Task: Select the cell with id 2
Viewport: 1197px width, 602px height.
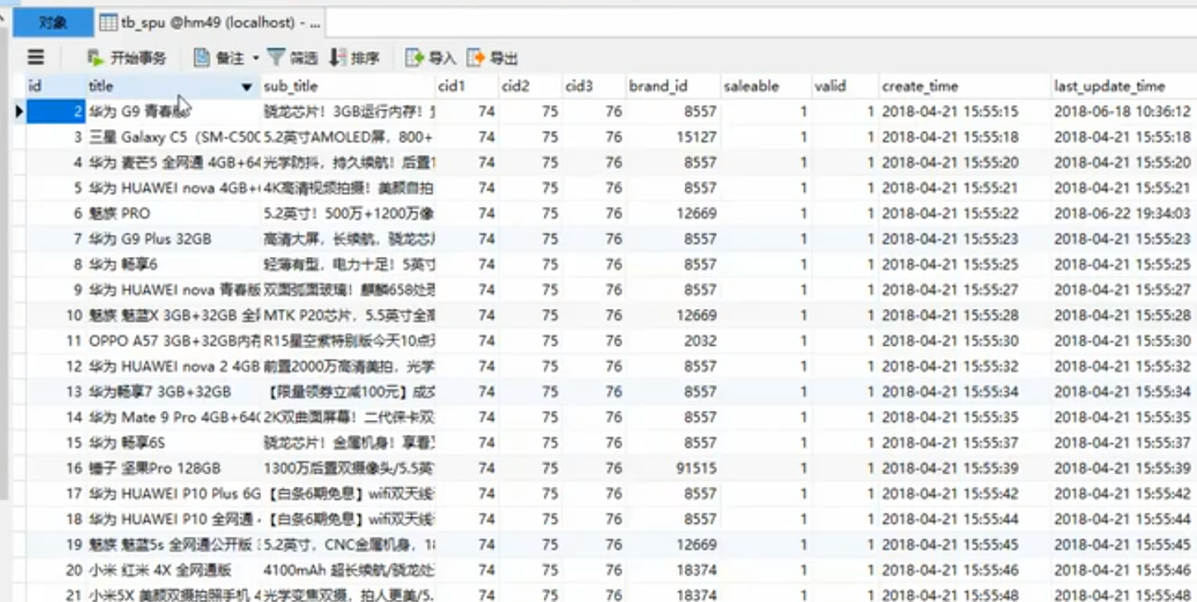Action: click(56, 111)
